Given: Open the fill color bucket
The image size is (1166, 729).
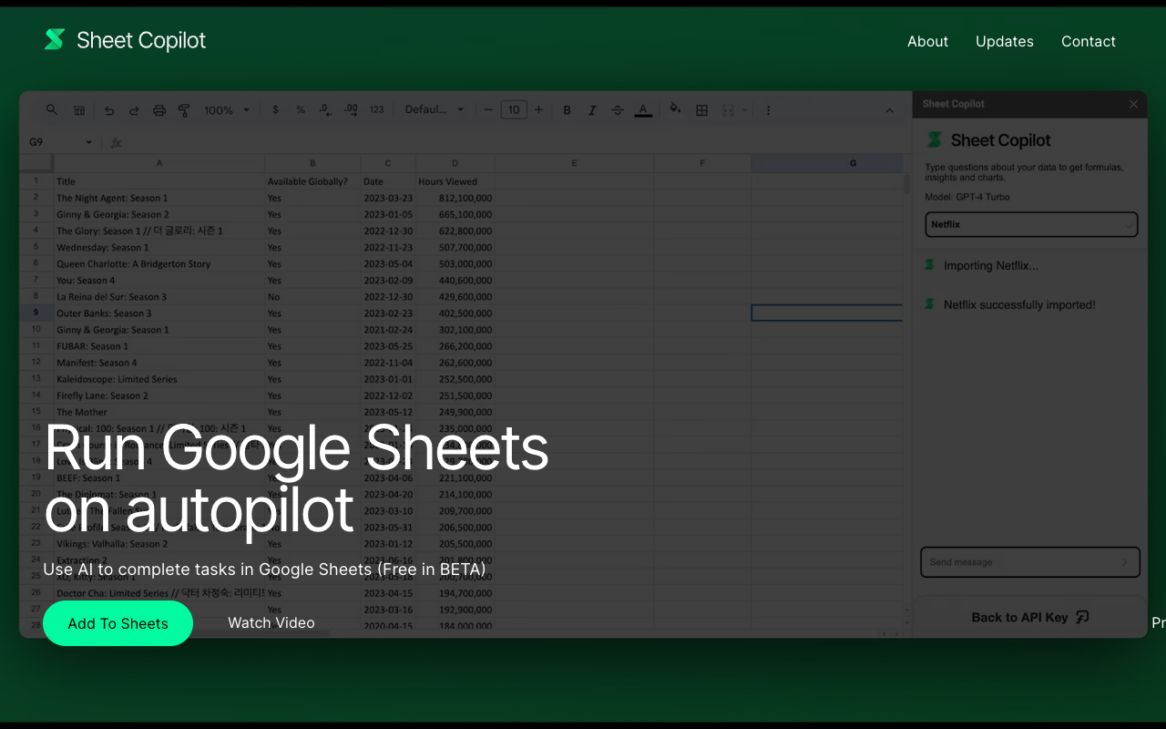Looking at the screenshot, I should [675, 109].
